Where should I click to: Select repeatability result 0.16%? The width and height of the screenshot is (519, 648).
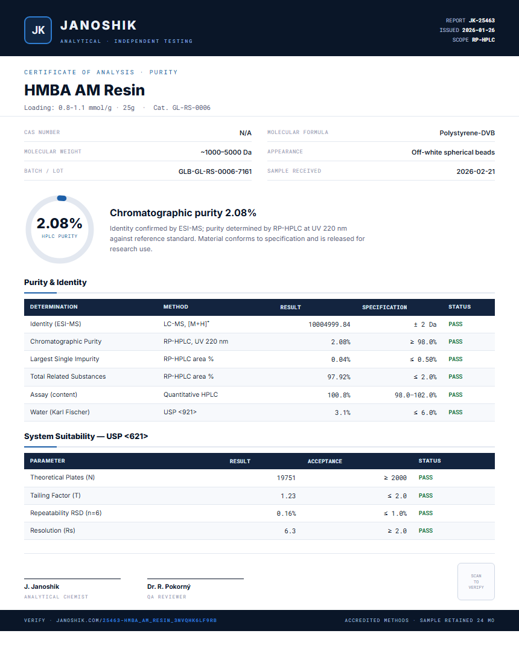click(x=286, y=513)
